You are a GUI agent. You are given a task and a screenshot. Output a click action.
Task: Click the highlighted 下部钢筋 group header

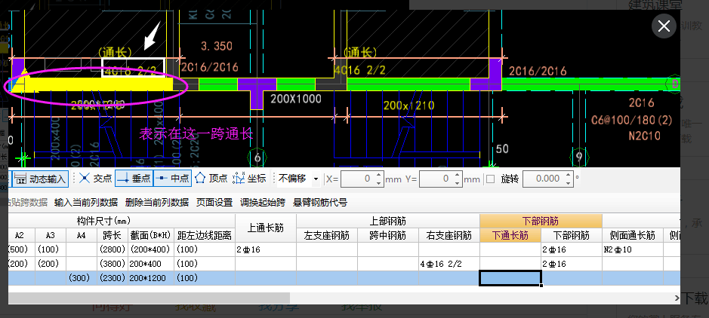[x=541, y=221]
